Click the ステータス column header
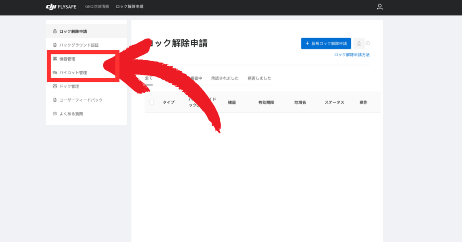The width and height of the screenshot is (462, 242). [x=334, y=103]
